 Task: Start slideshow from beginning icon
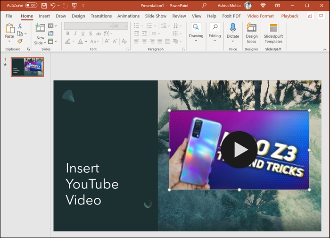pos(74,6)
